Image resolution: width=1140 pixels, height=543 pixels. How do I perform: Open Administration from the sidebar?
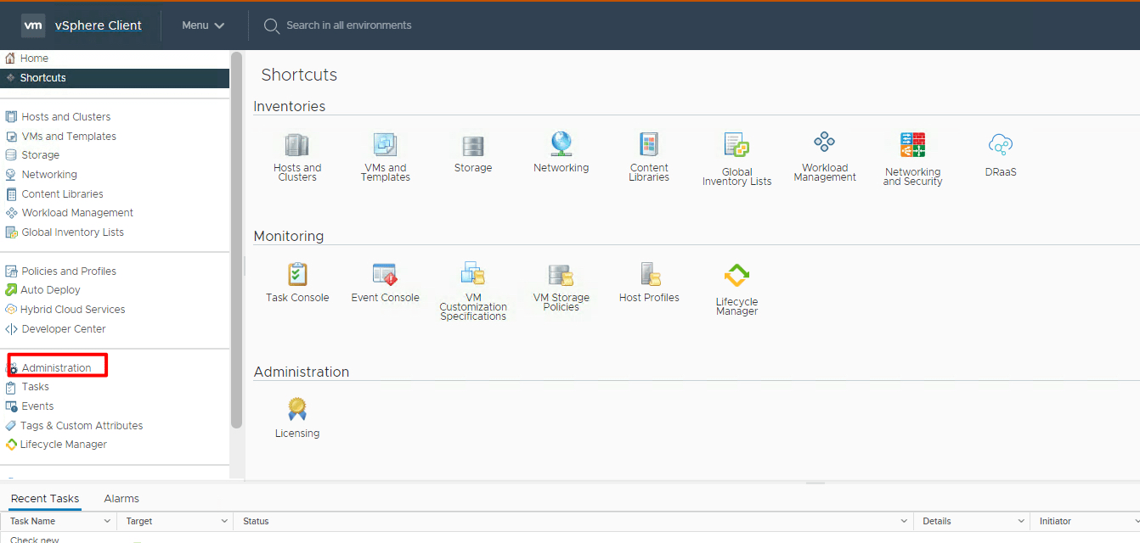point(56,366)
